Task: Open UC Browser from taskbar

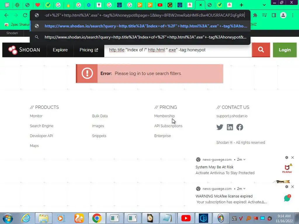Action: [x=79, y=218]
